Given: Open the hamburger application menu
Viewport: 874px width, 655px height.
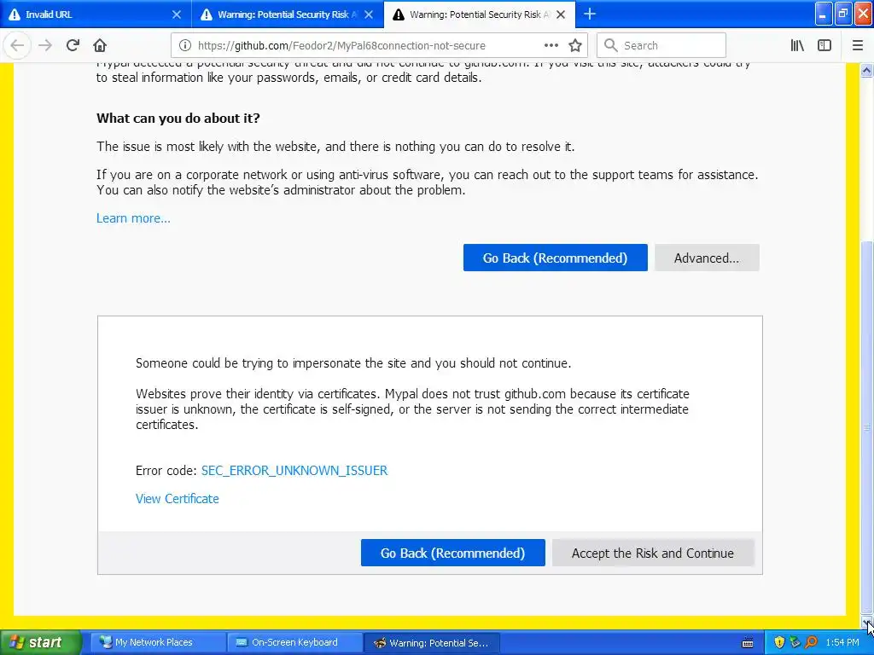Looking at the screenshot, I should coord(858,45).
